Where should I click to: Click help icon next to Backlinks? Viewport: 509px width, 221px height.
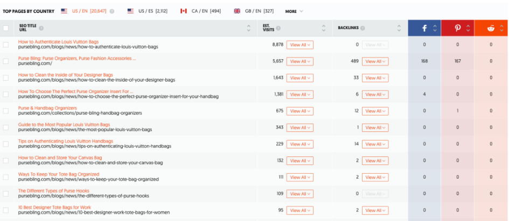point(362,28)
